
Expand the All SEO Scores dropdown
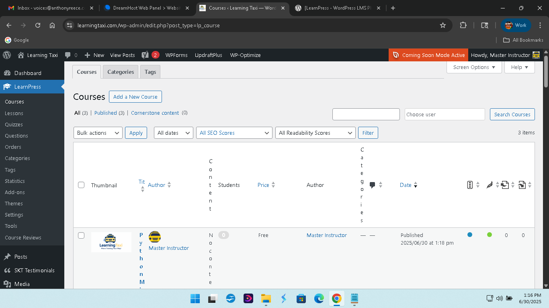click(x=234, y=133)
